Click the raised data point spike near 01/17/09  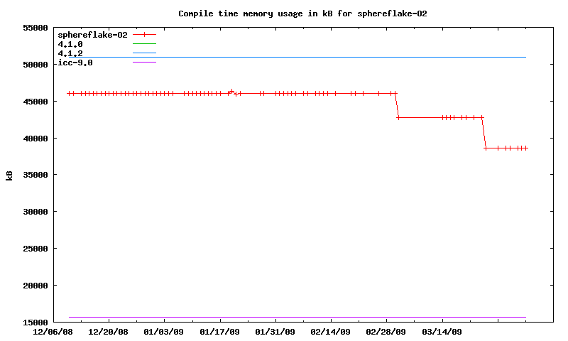(x=231, y=91)
